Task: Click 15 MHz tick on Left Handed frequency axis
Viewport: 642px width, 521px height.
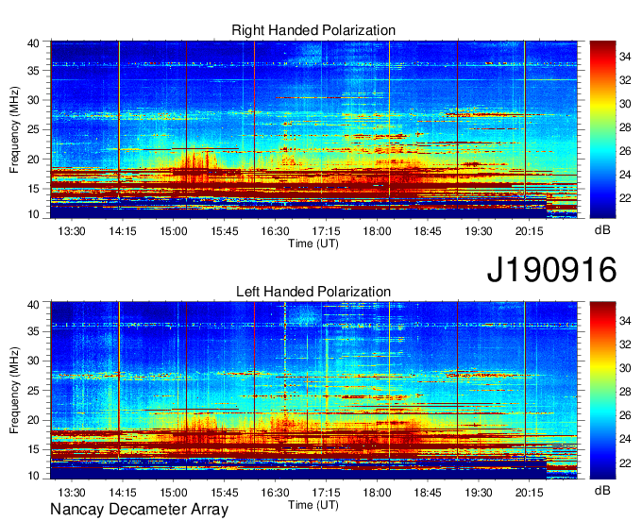Action: click(33, 450)
